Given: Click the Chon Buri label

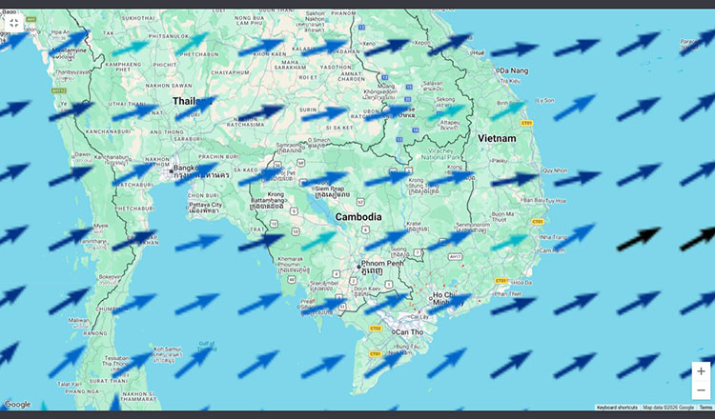Looking at the screenshot, I should (x=203, y=196).
